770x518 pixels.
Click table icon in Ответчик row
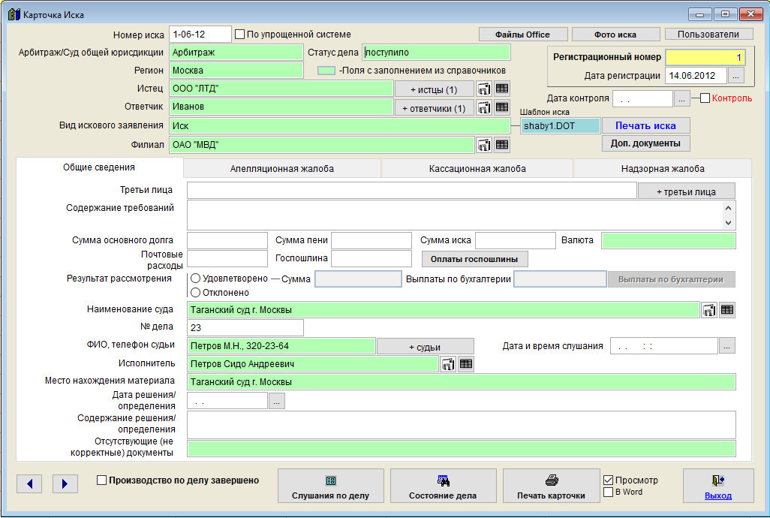pos(502,107)
